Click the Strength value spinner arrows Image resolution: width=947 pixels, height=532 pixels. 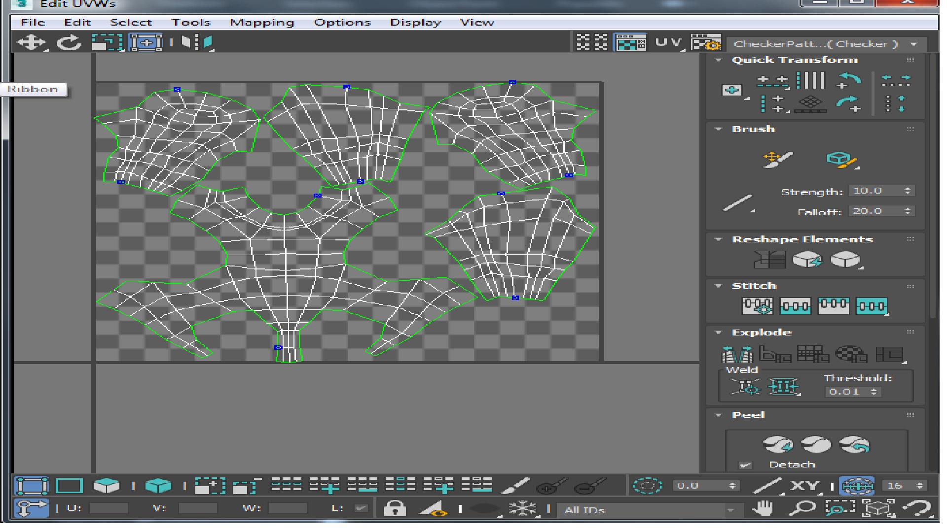pos(908,191)
